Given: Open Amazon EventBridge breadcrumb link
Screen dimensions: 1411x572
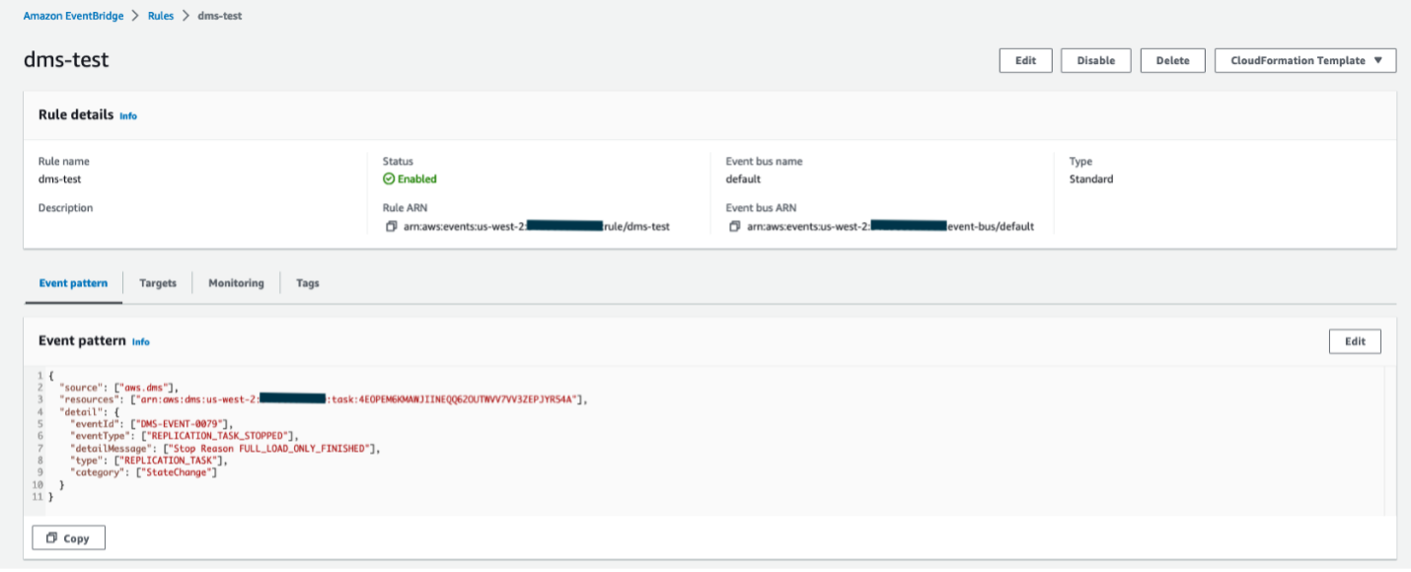Looking at the screenshot, I should [x=75, y=17].
